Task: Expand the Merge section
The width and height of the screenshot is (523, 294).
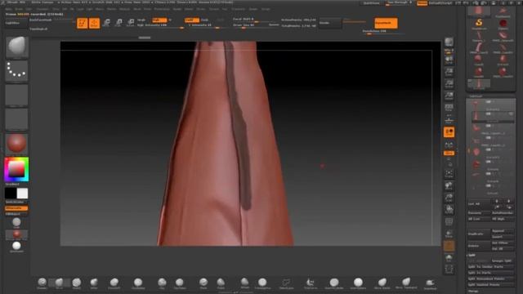Action: pyautogui.click(x=473, y=291)
